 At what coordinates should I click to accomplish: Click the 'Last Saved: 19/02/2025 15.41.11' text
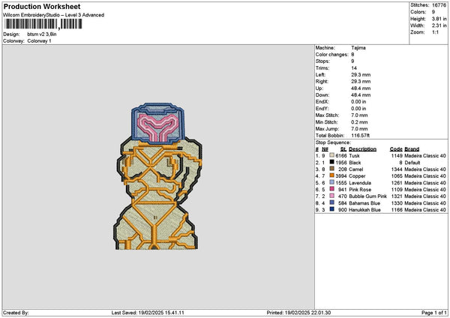click(148, 313)
